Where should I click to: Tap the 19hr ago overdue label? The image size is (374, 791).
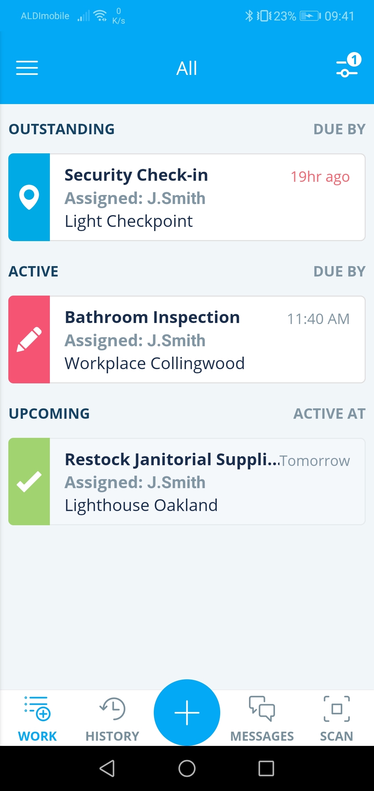[x=320, y=177]
